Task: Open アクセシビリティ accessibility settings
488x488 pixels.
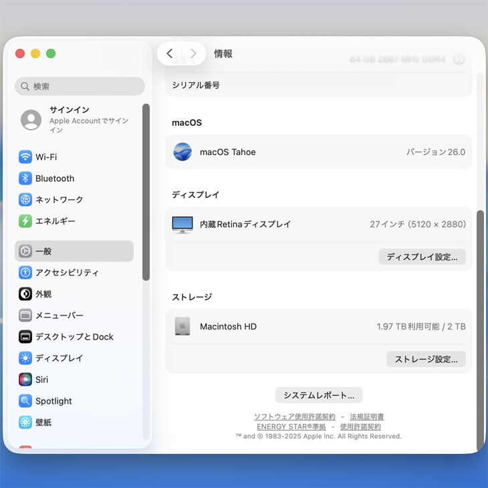Action: 66,273
